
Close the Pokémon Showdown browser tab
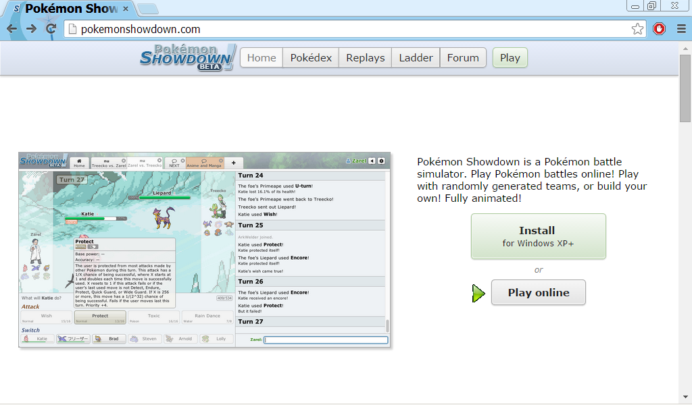(126, 8)
